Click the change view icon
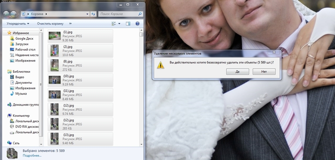Image resolution: width=335 pixels, height=160 pixels. 114,24
